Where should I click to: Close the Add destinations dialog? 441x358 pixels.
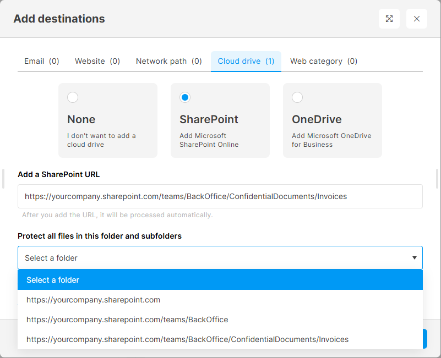pos(417,19)
